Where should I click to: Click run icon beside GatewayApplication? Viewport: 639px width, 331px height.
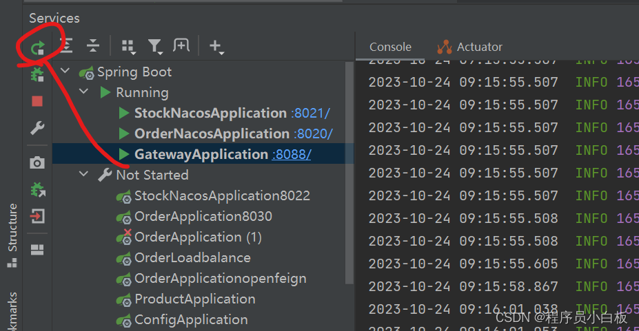click(124, 155)
